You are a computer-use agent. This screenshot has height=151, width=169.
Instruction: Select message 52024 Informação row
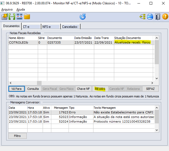[x=81, y=122]
